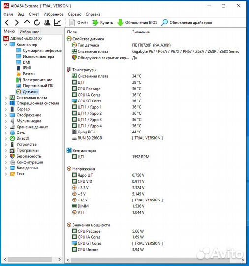Click the Напряжения section icon
This screenshot has width=249, height=266.
(69, 169)
